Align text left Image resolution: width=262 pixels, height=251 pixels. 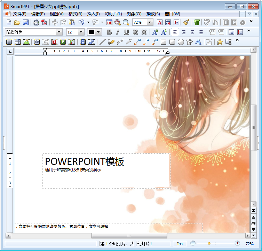tap(175, 32)
